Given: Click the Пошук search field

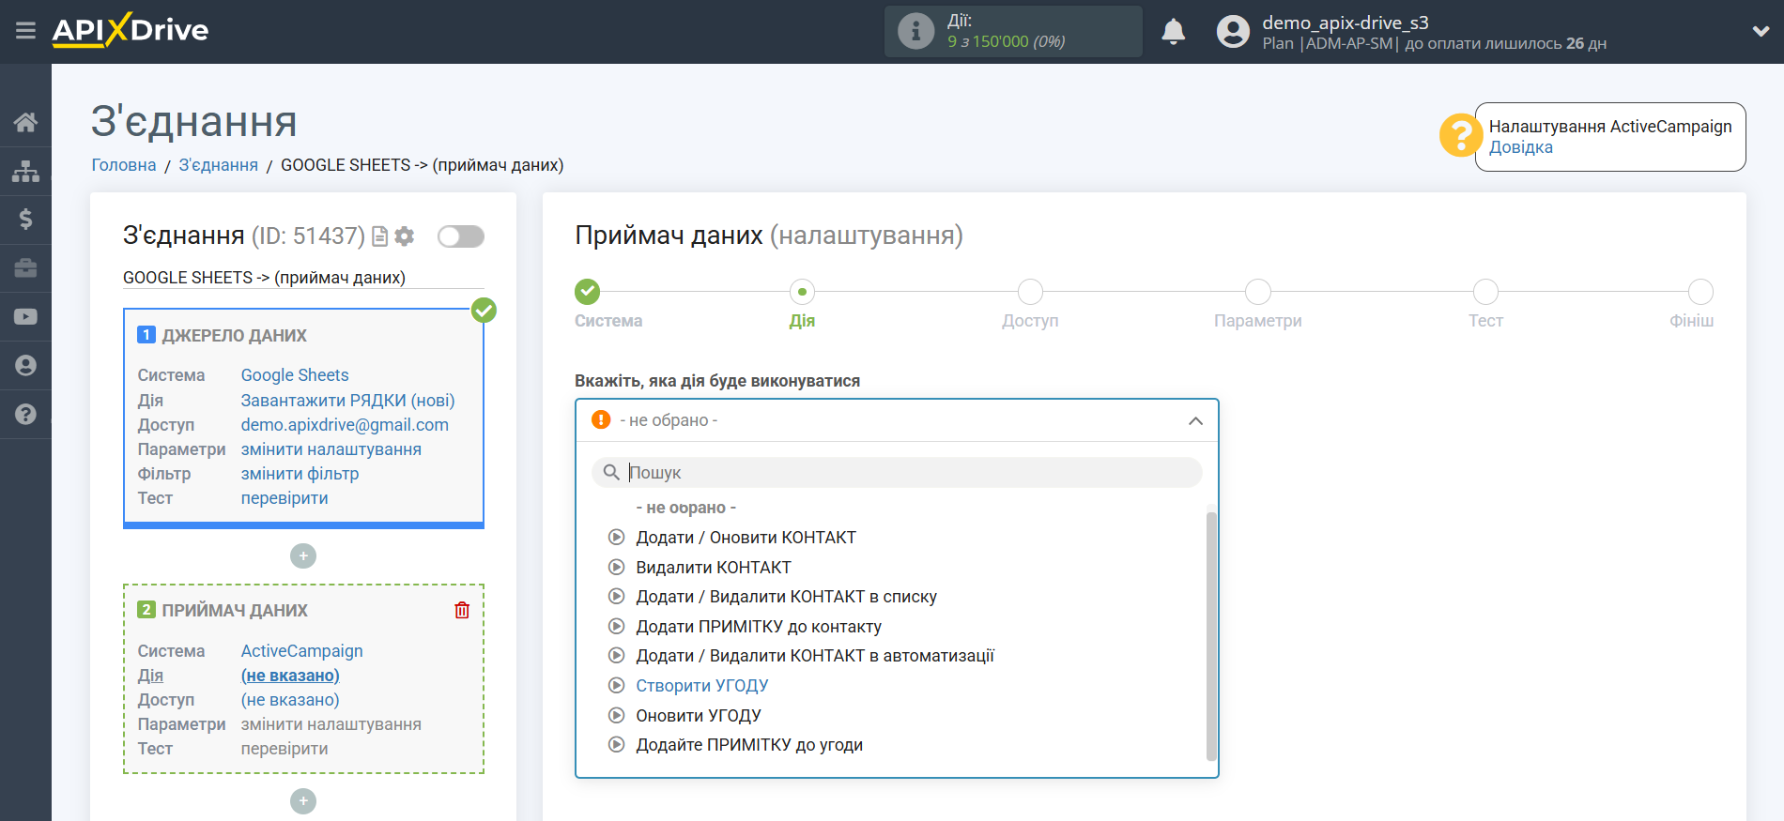Looking at the screenshot, I should pos(897,472).
